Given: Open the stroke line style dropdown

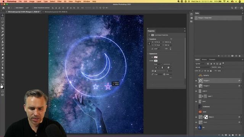Looking at the screenshot, I should pos(167,64).
